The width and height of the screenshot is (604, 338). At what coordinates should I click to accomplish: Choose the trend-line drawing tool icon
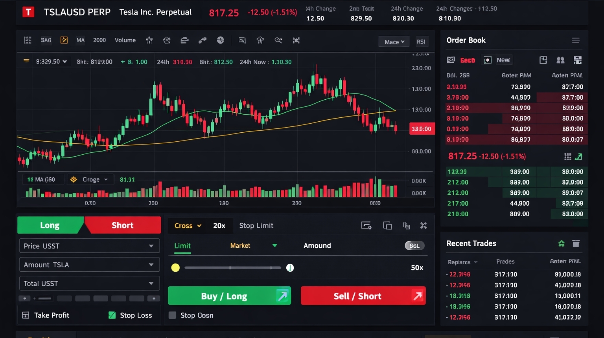pos(203,40)
